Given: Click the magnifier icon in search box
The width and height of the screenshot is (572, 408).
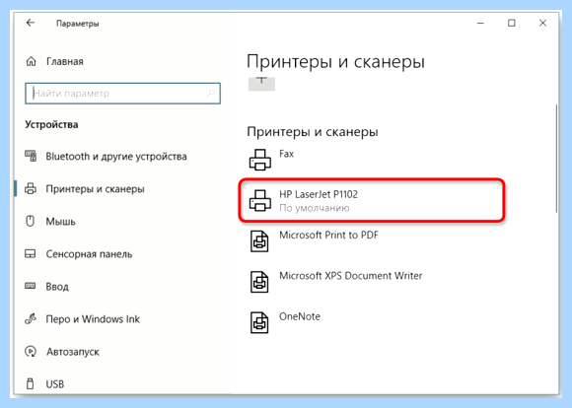Looking at the screenshot, I should coord(210,94).
